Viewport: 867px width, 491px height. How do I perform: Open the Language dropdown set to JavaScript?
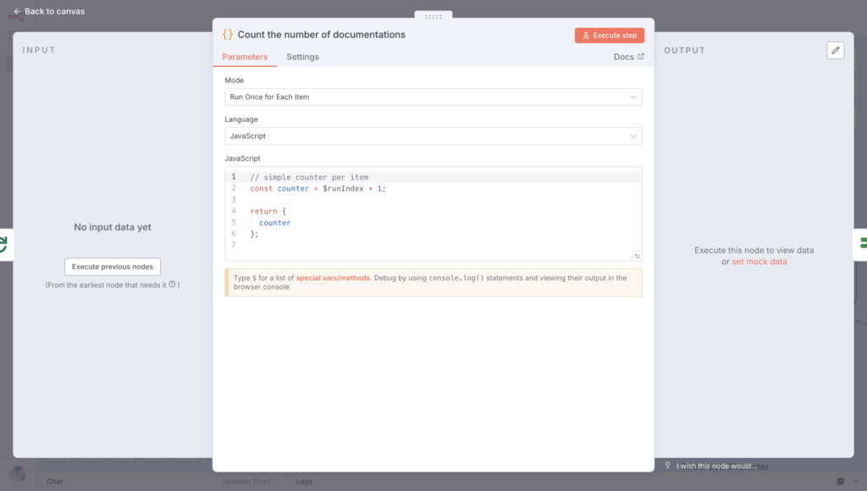[433, 135]
